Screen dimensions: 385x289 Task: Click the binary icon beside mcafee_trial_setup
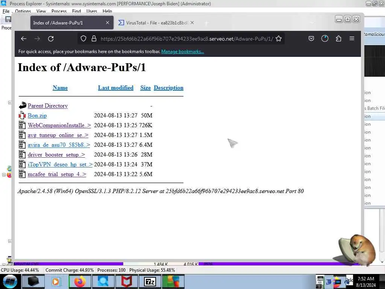(x=22, y=174)
